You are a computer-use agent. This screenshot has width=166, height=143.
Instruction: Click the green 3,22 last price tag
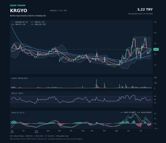coord(156,49)
